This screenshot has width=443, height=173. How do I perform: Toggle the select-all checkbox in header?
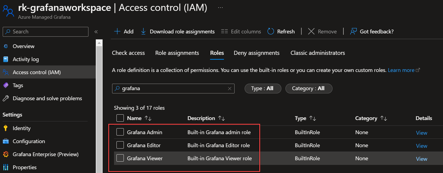[x=120, y=118]
